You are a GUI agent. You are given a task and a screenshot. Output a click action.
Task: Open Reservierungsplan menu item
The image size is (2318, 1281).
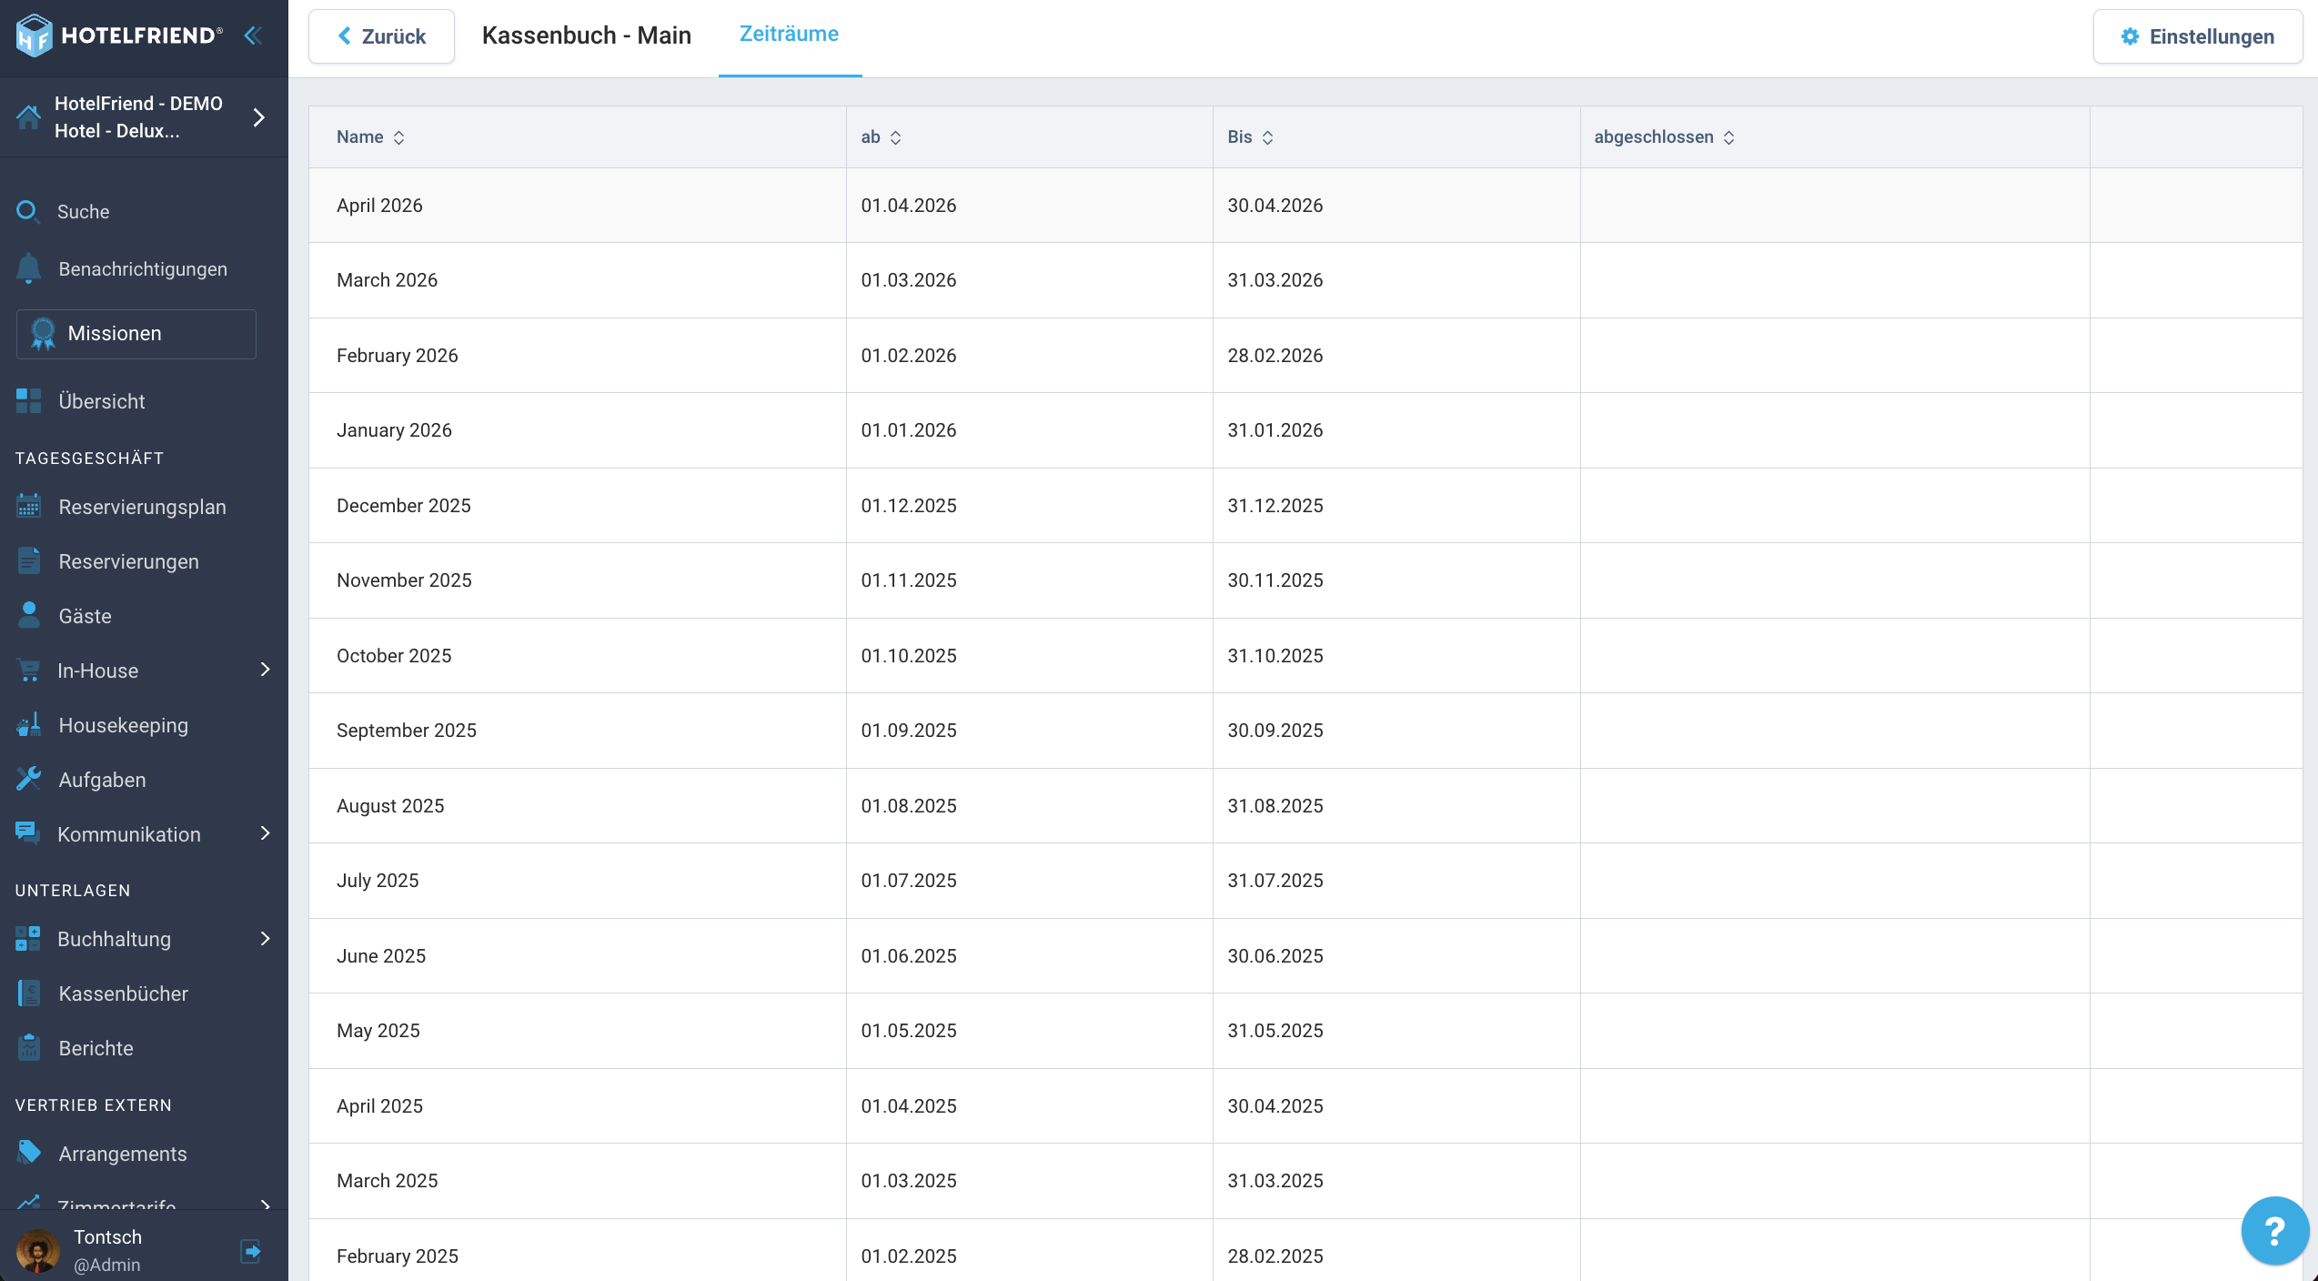(144, 507)
